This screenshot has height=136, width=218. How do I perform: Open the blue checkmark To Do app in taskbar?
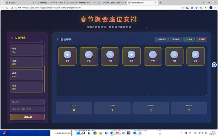(x=123, y=133)
